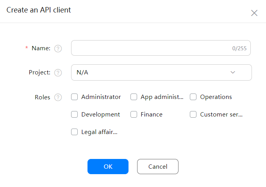
Task: Enable the Legal affairs role checkbox
Action: [75, 132]
